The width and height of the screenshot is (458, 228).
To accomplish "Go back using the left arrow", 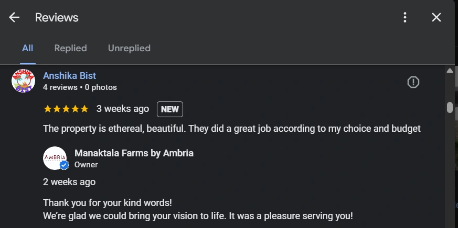I will click(x=14, y=17).
